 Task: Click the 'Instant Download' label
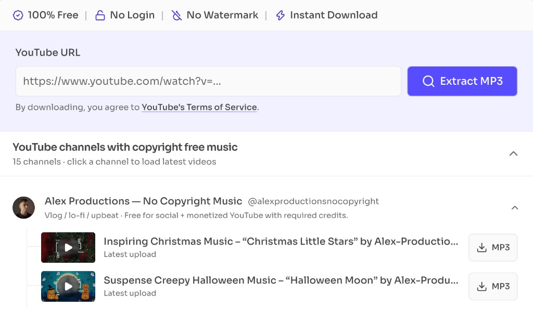tap(334, 15)
